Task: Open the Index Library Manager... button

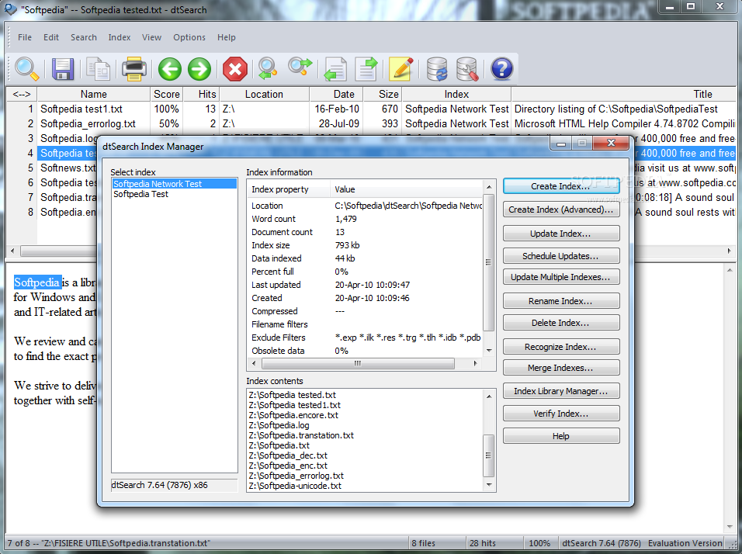Action: [561, 391]
